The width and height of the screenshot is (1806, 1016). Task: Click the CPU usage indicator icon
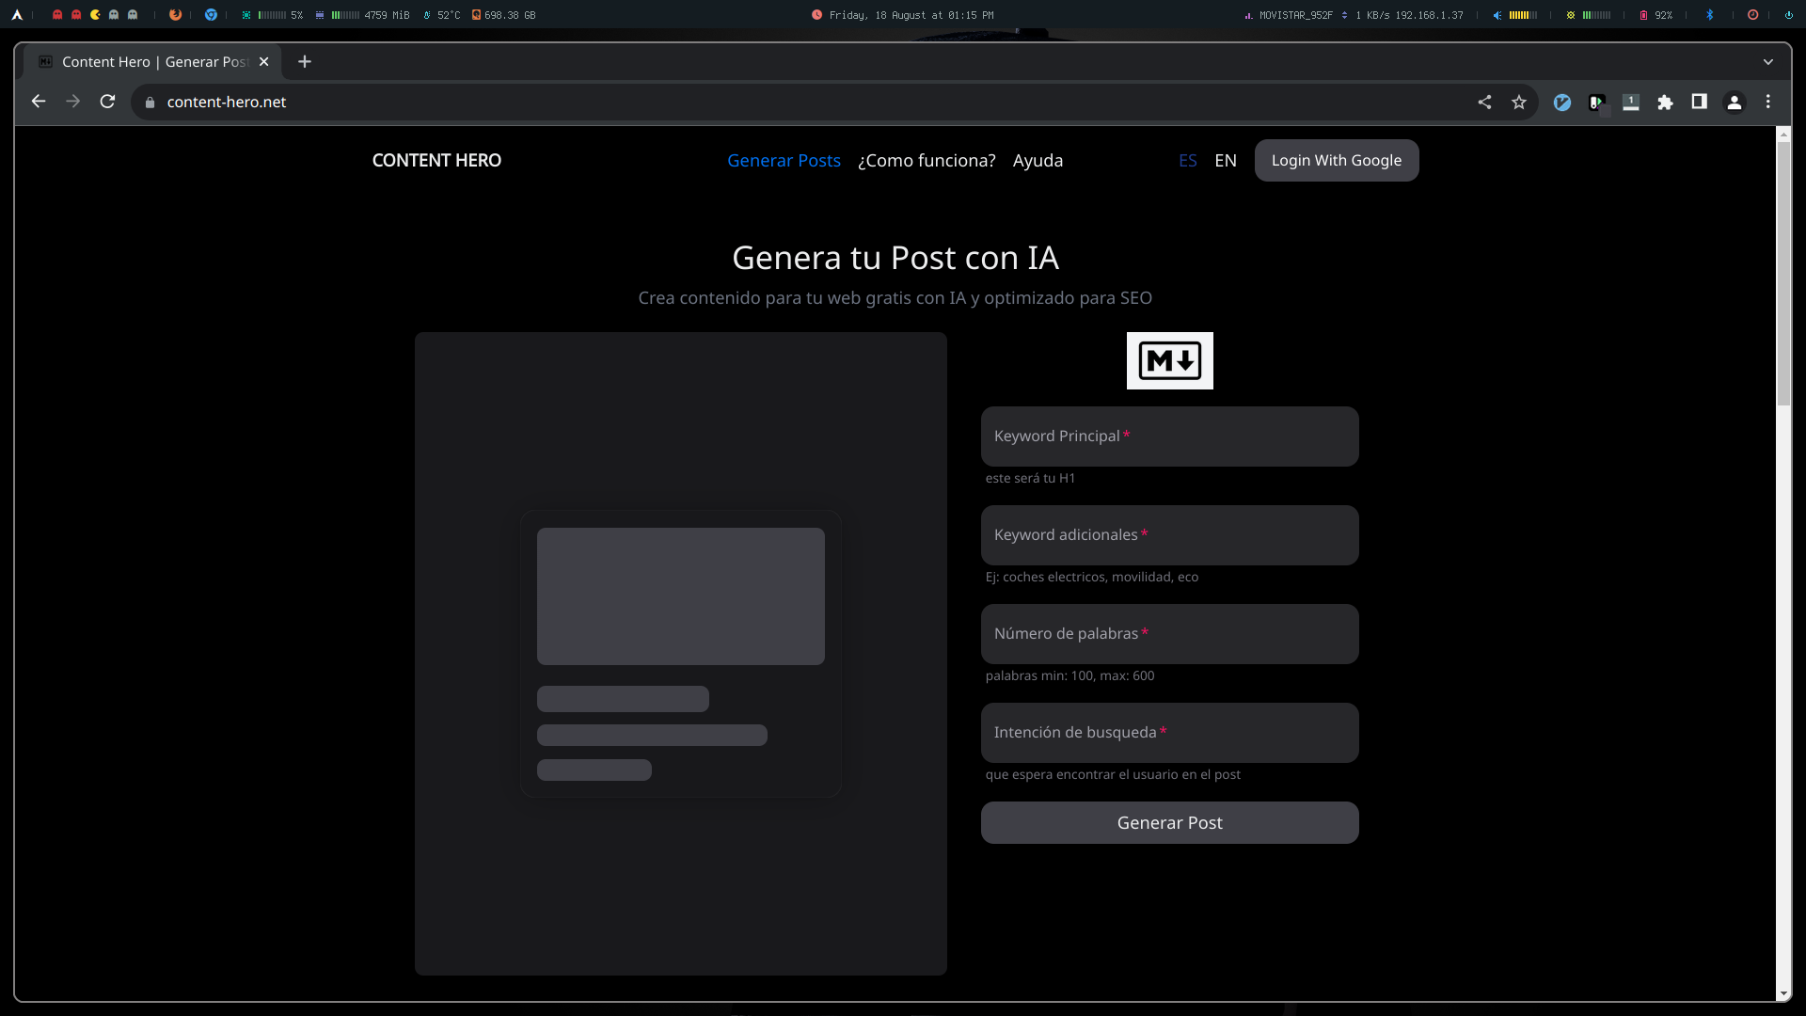[x=246, y=15]
